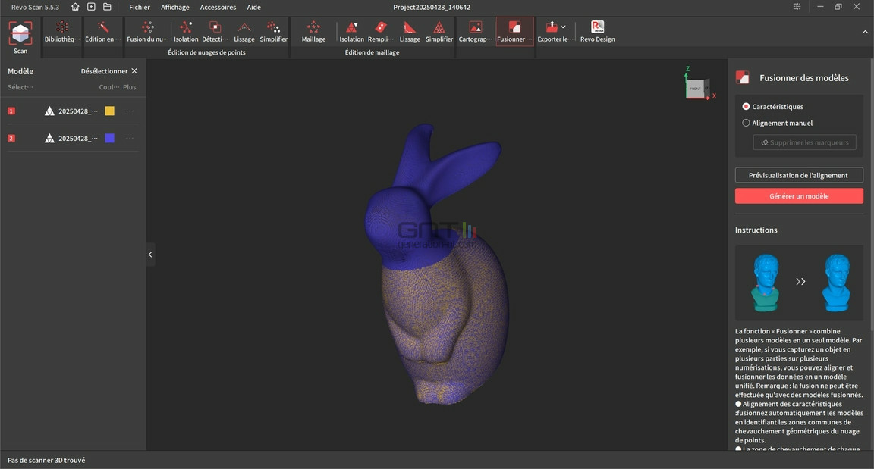
Task: Open the Accessoires menu
Action: [x=218, y=8]
